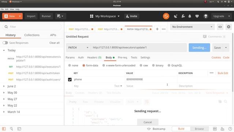This screenshot has height=132, width=234.
Task: Open the environment settings gear icon
Action: pyautogui.click(x=229, y=27)
